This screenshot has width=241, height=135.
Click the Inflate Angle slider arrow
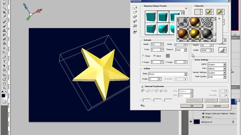click(160, 79)
